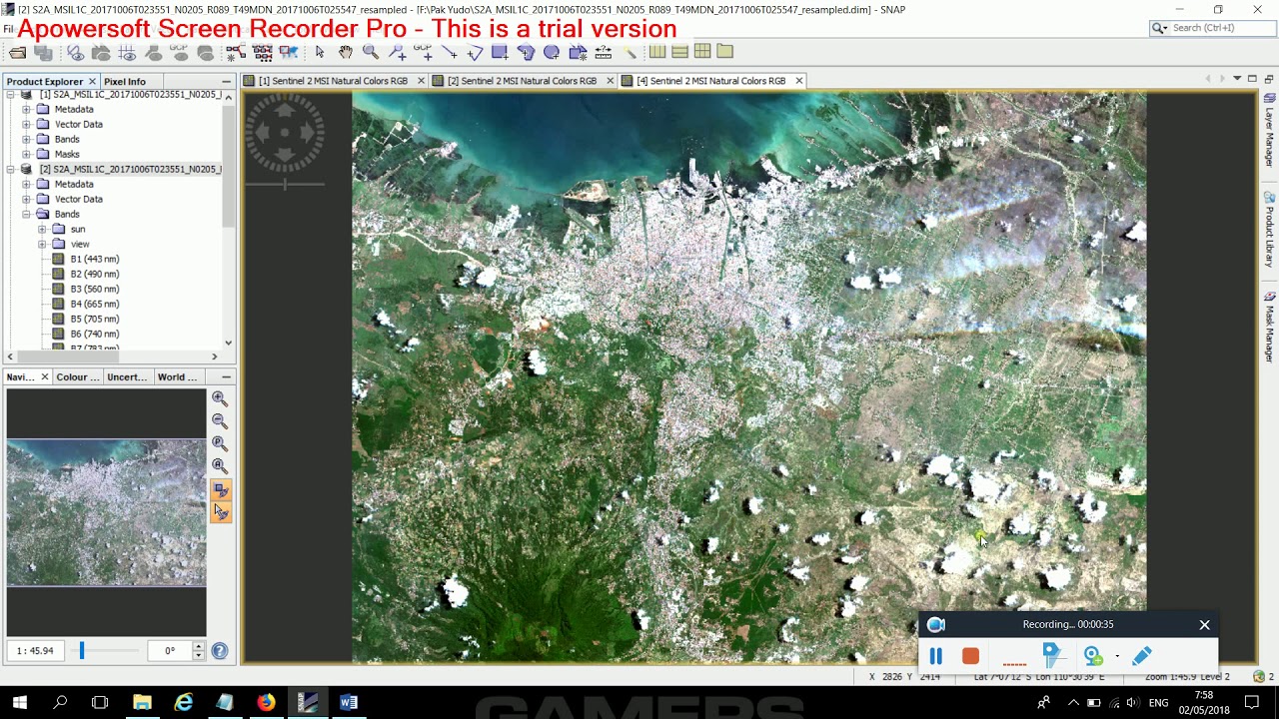The image size is (1279, 719).
Task: Open Navigation panel help icon
Action: point(220,651)
